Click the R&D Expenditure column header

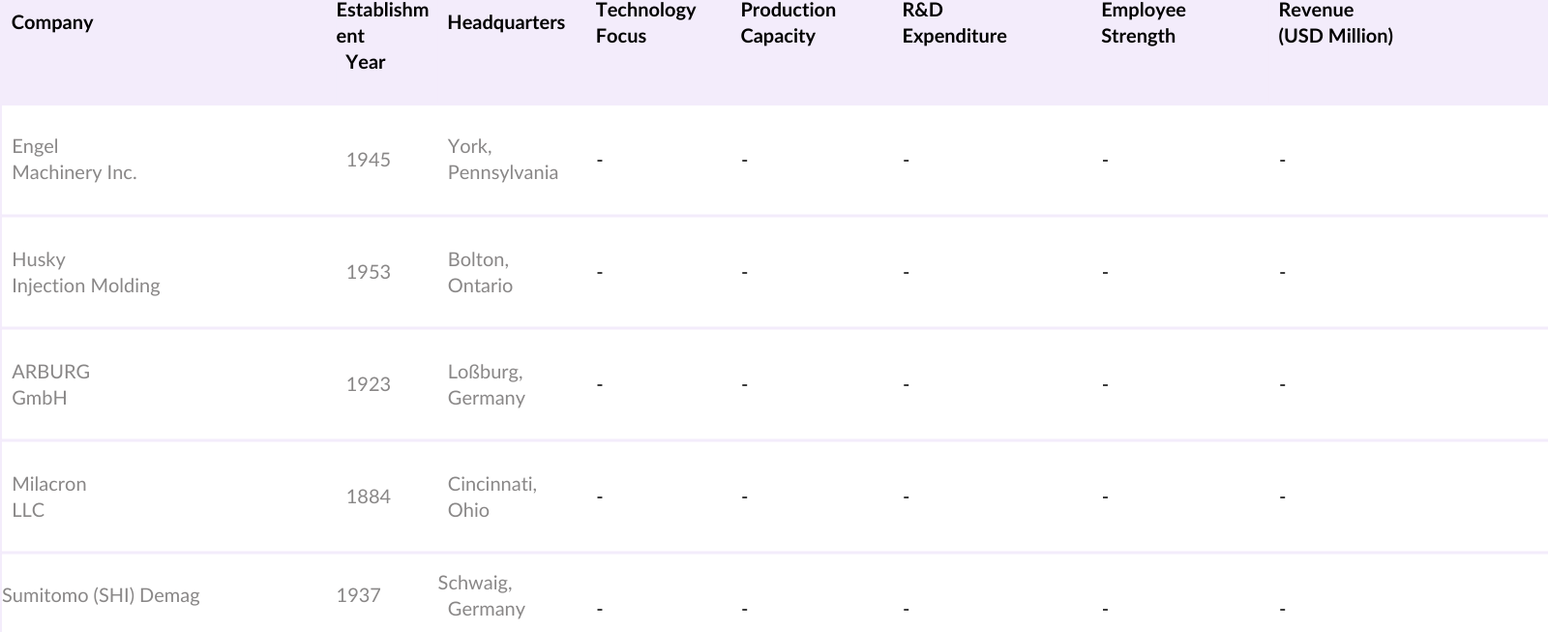click(x=954, y=23)
